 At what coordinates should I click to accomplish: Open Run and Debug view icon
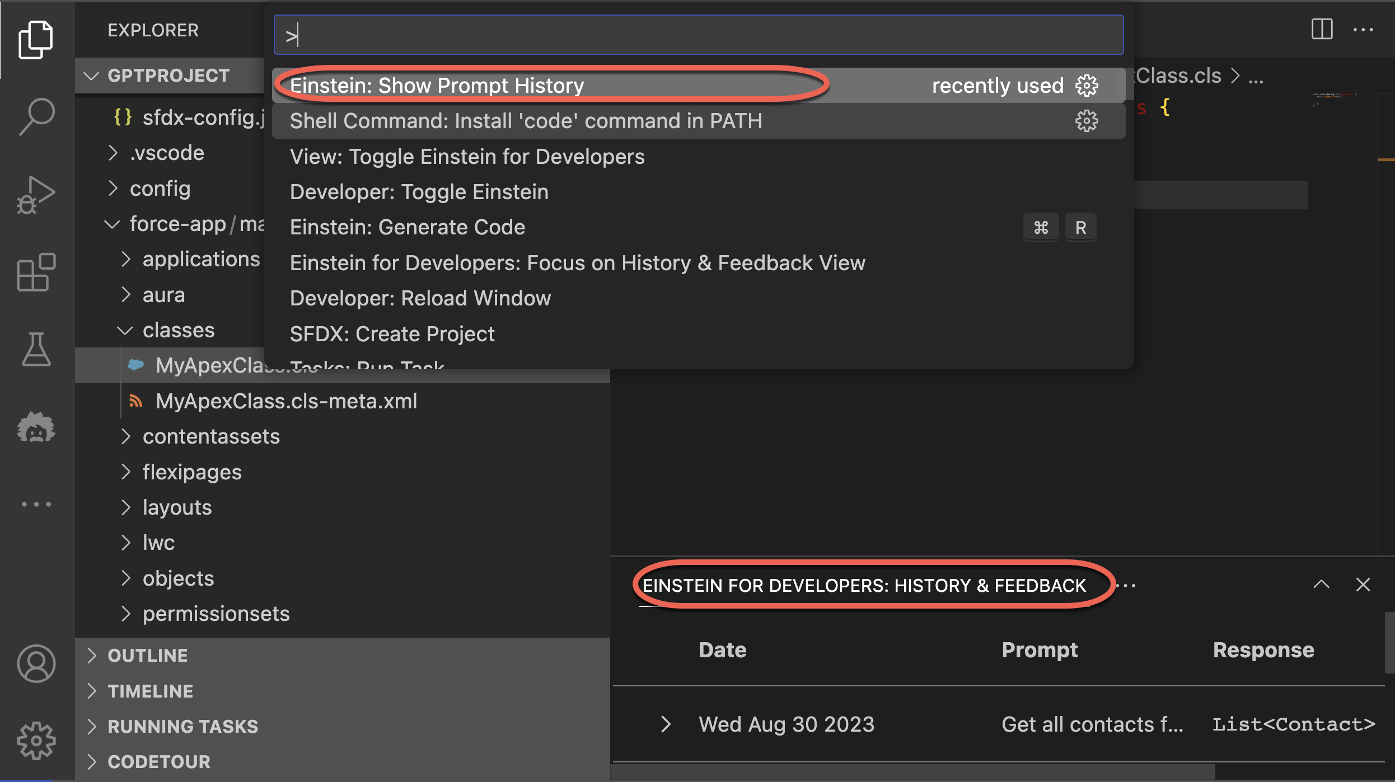(36, 195)
